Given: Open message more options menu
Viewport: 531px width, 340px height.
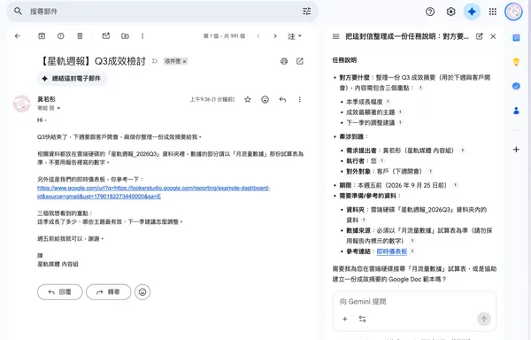Looking at the screenshot, I should [x=300, y=99].
